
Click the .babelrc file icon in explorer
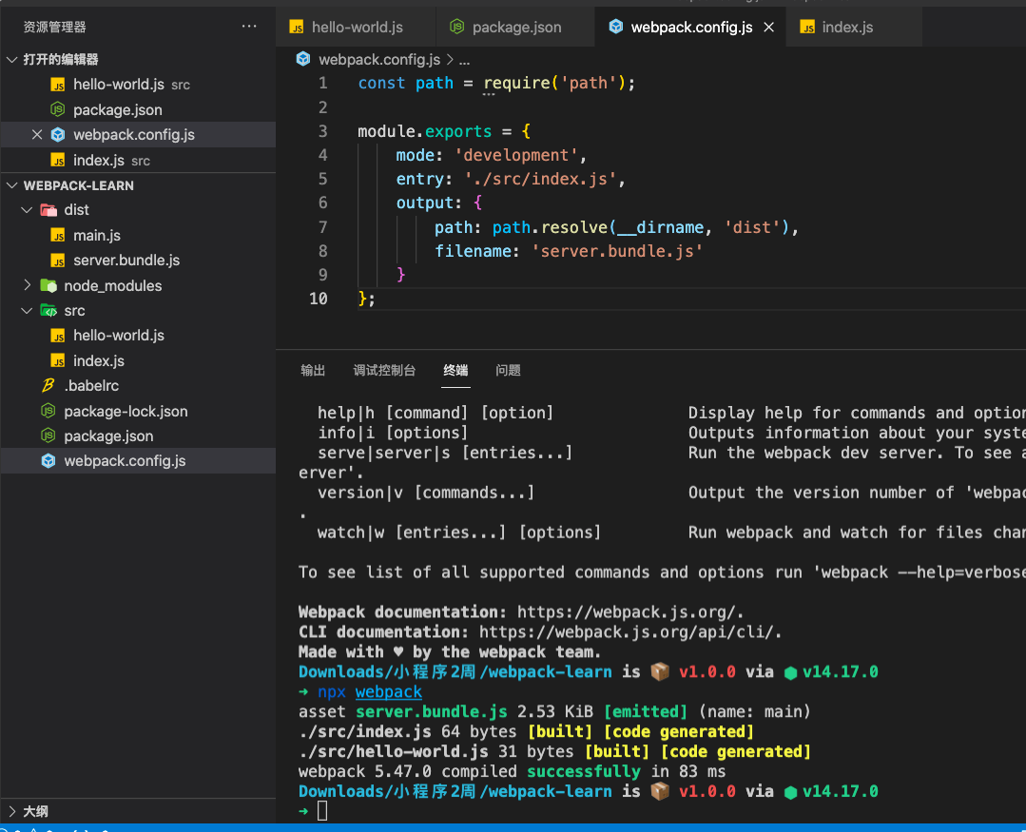(x=48, y=386)
